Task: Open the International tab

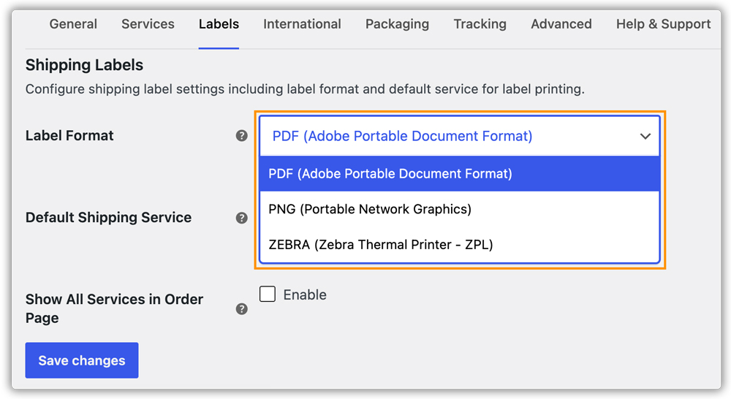Action: [302, 24]
